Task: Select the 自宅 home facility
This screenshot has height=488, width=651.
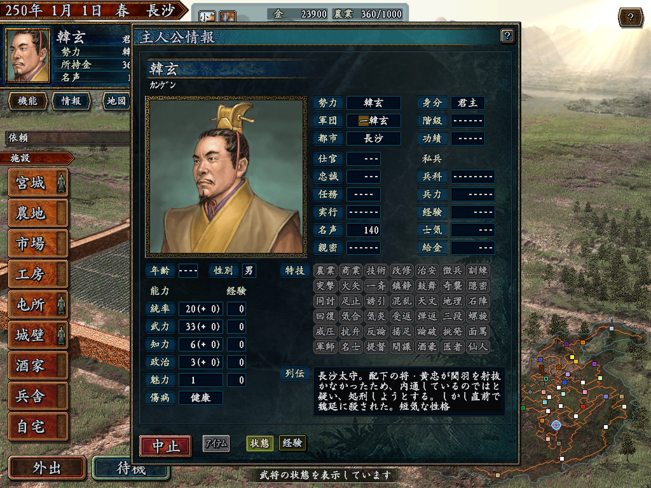Action: point(38,426)
